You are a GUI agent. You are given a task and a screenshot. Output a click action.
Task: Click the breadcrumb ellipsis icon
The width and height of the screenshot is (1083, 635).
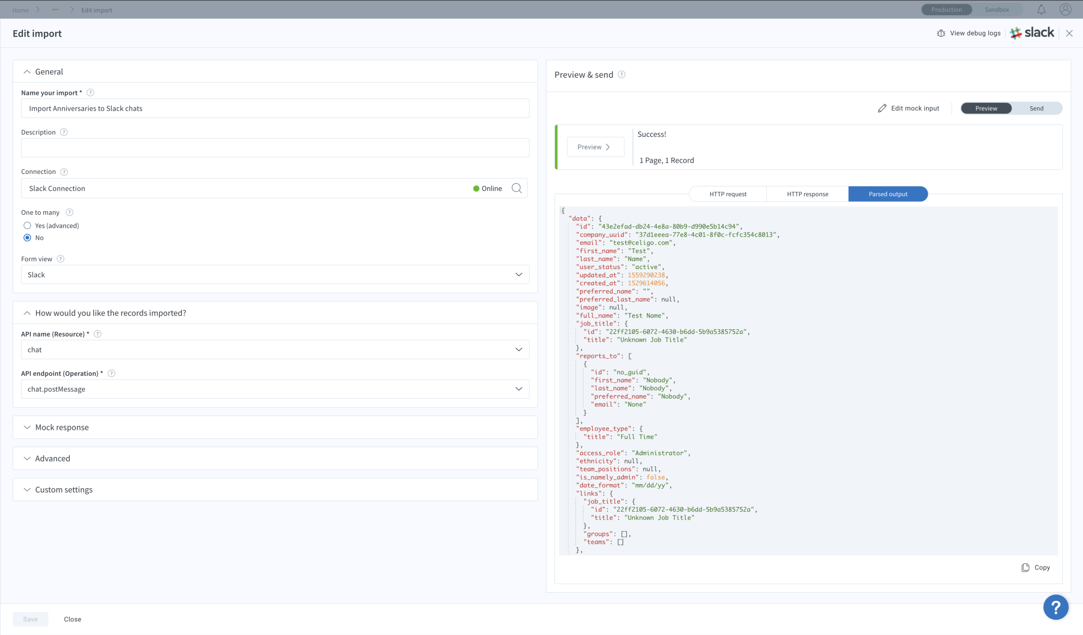(x=55, y=9)
